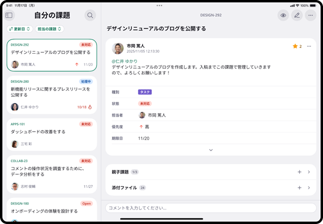Image resolution: width=323 pixels, height=224 pixels.
Task: Toggle the sidebar panel icon
Action: point(9,16)
